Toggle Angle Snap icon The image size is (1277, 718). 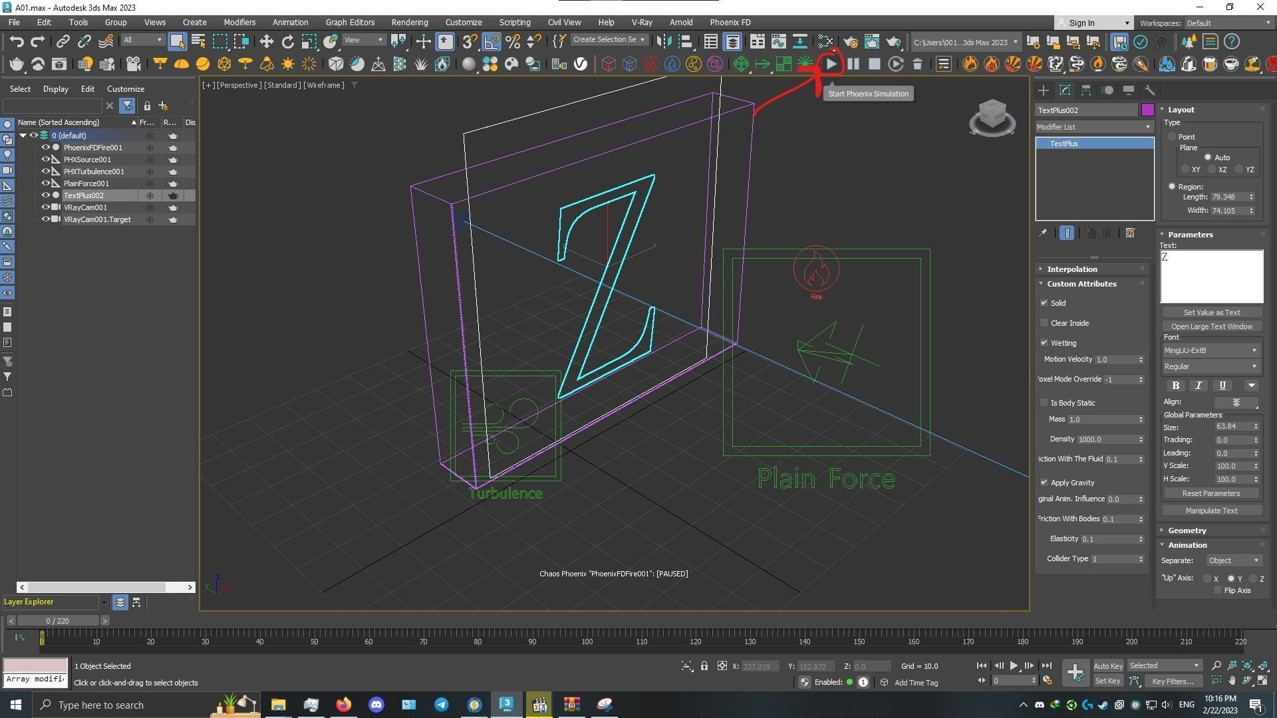point(492,42)
